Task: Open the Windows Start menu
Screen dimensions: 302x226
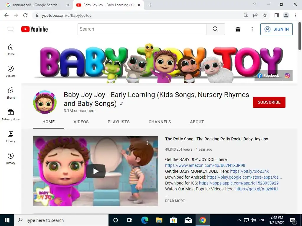Action: (x=7, y=220)
